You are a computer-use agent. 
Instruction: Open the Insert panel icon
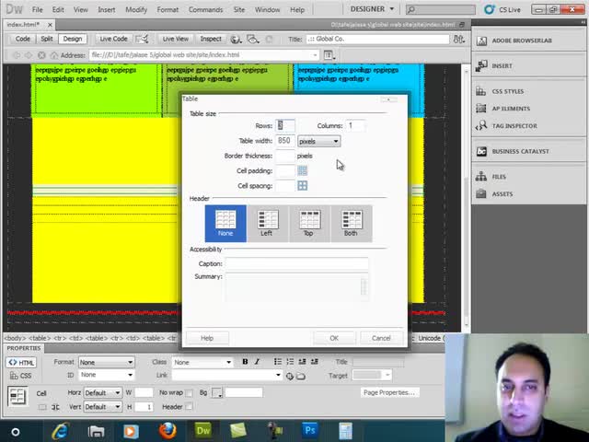click(481, 65)
